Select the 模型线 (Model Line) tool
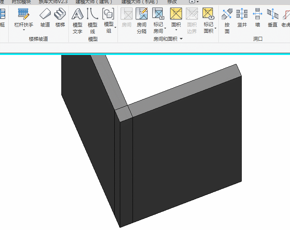The image size is (290, 230). click(x=93, y=15)
